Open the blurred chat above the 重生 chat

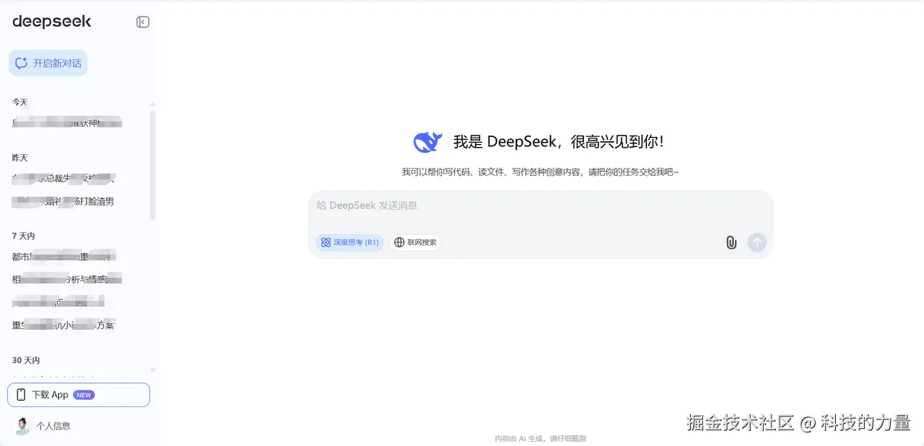pyautogui.click(x=59, y=302)
